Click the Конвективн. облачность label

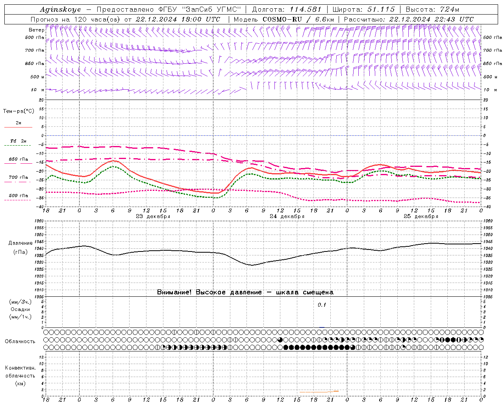coord(20,372)
